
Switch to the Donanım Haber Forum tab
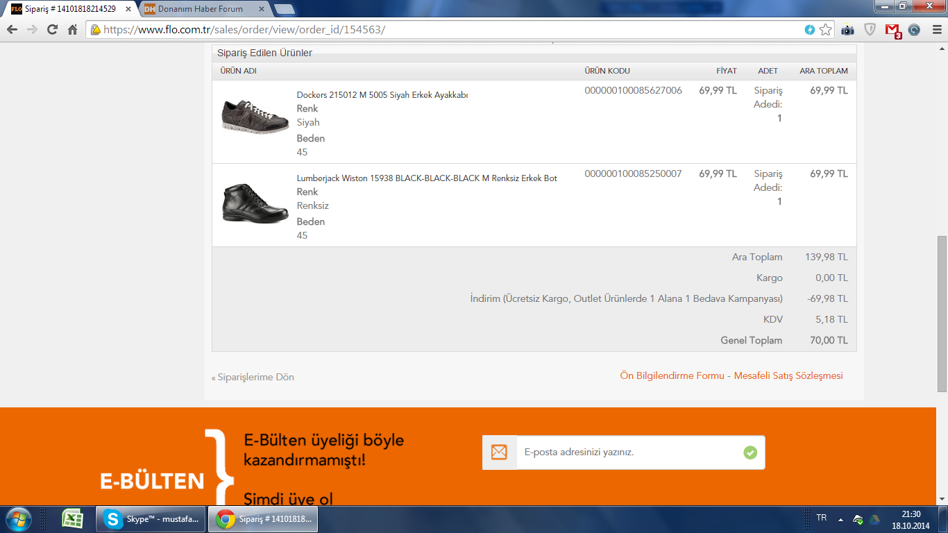click(x=201, y=9)
